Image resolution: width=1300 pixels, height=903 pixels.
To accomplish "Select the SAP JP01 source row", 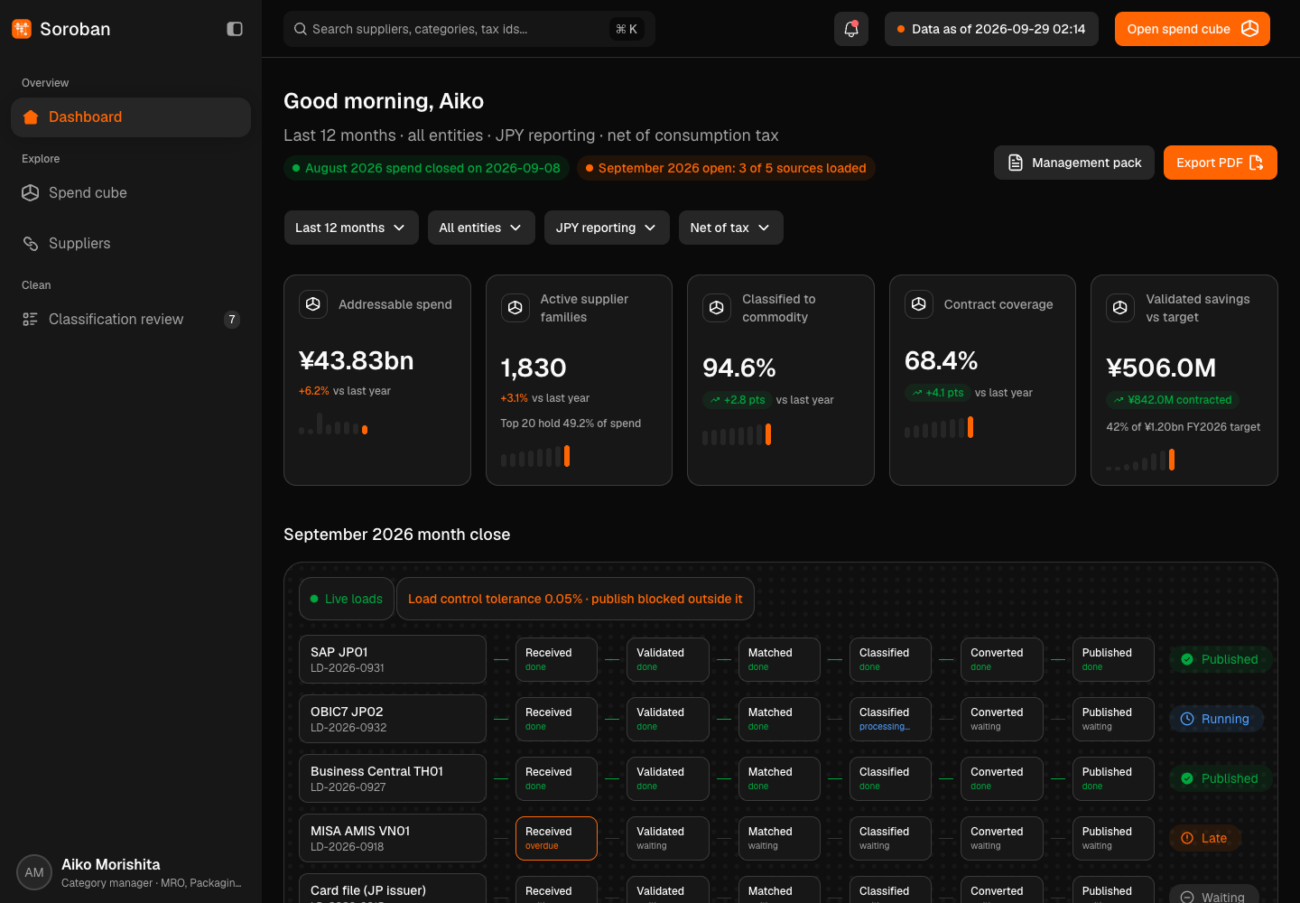I will point(393,659).
